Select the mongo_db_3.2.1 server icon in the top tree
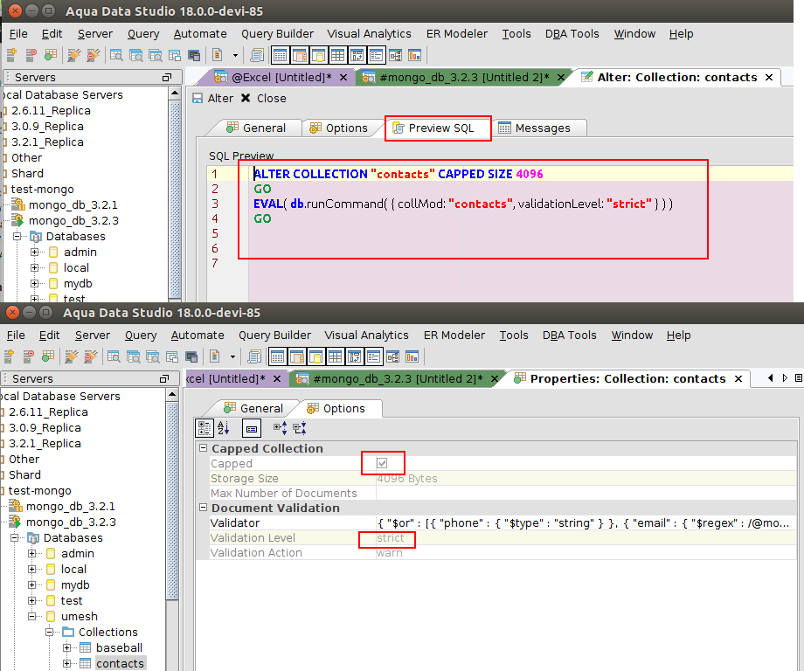804x671 pixels. pyautogui.click(x=18, y=204)
